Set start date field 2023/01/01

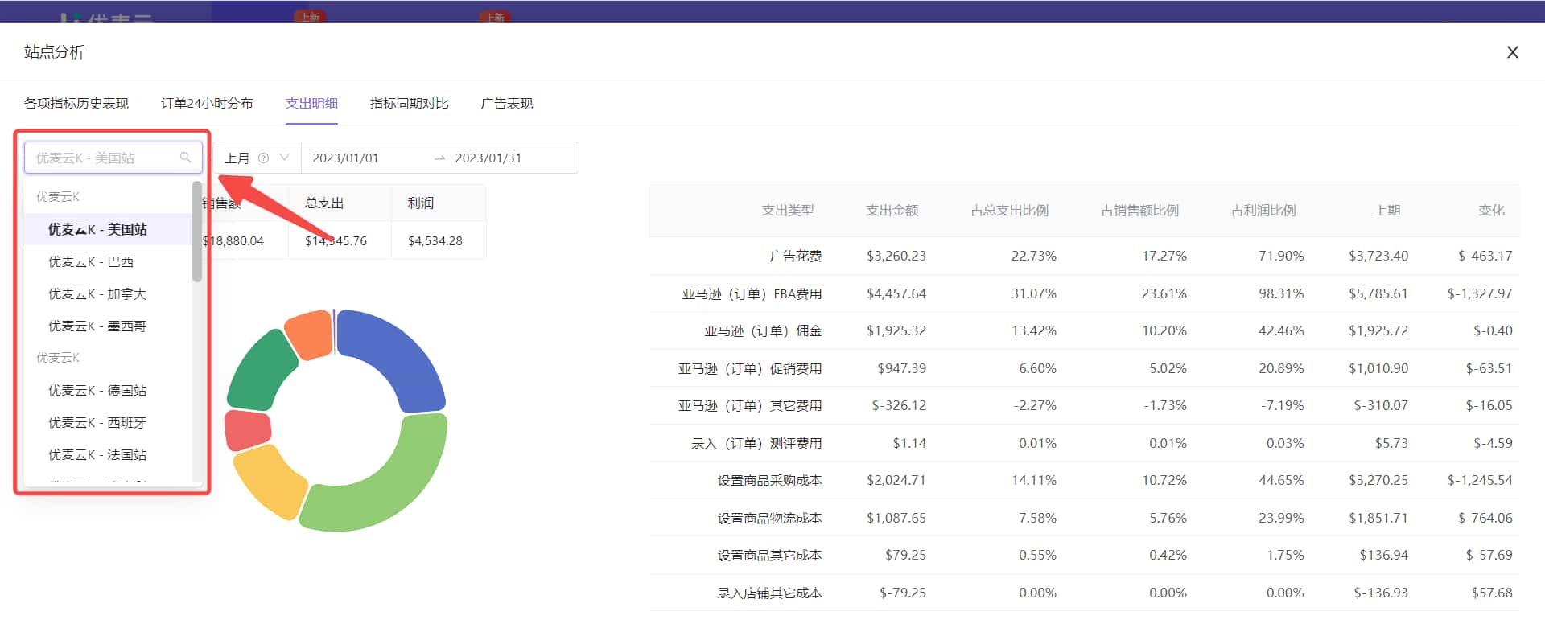coord(345,158)
